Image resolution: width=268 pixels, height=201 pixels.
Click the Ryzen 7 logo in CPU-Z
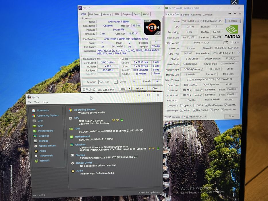pos(152,27)
